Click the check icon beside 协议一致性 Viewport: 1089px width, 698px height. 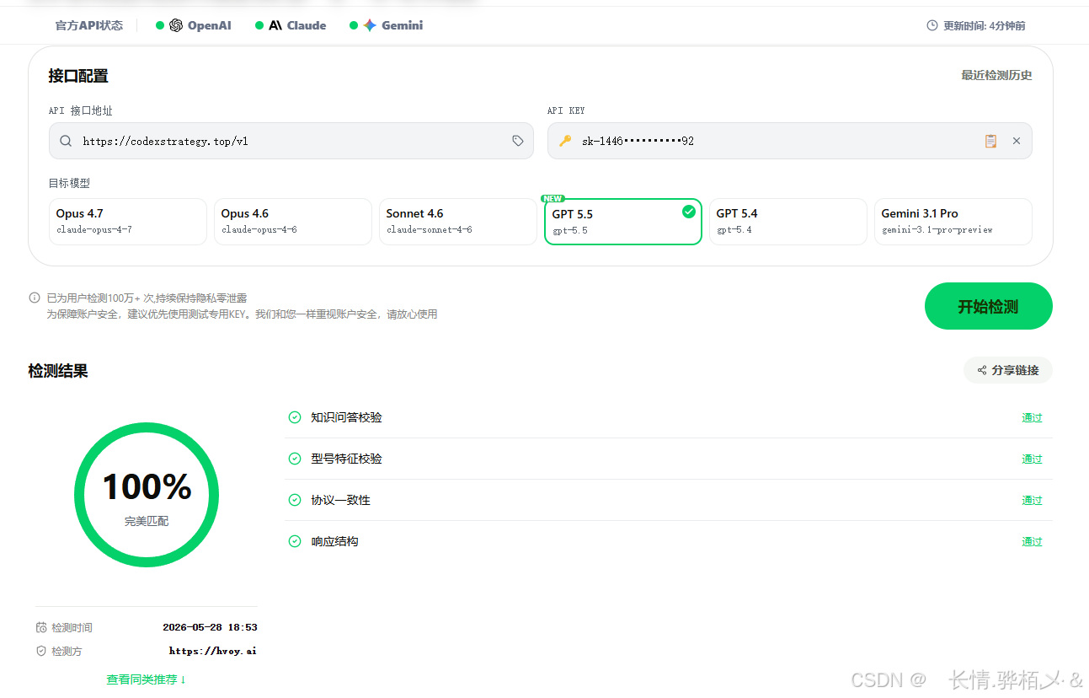click(295, 500)
